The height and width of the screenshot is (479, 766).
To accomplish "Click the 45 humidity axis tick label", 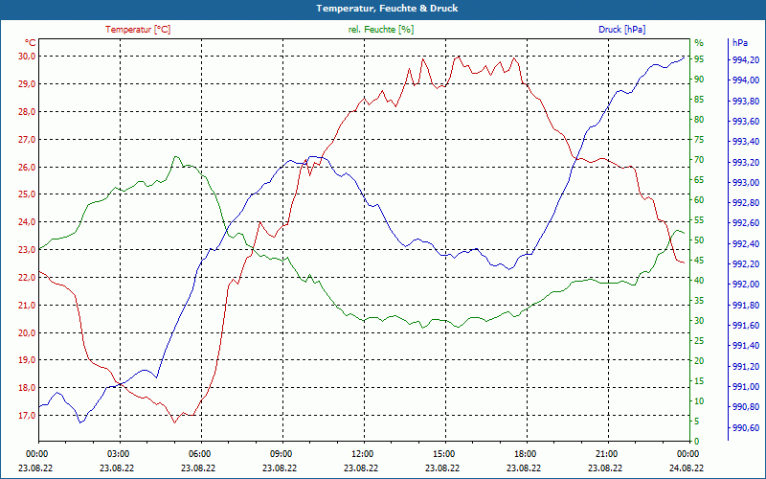I will point(699,261).
